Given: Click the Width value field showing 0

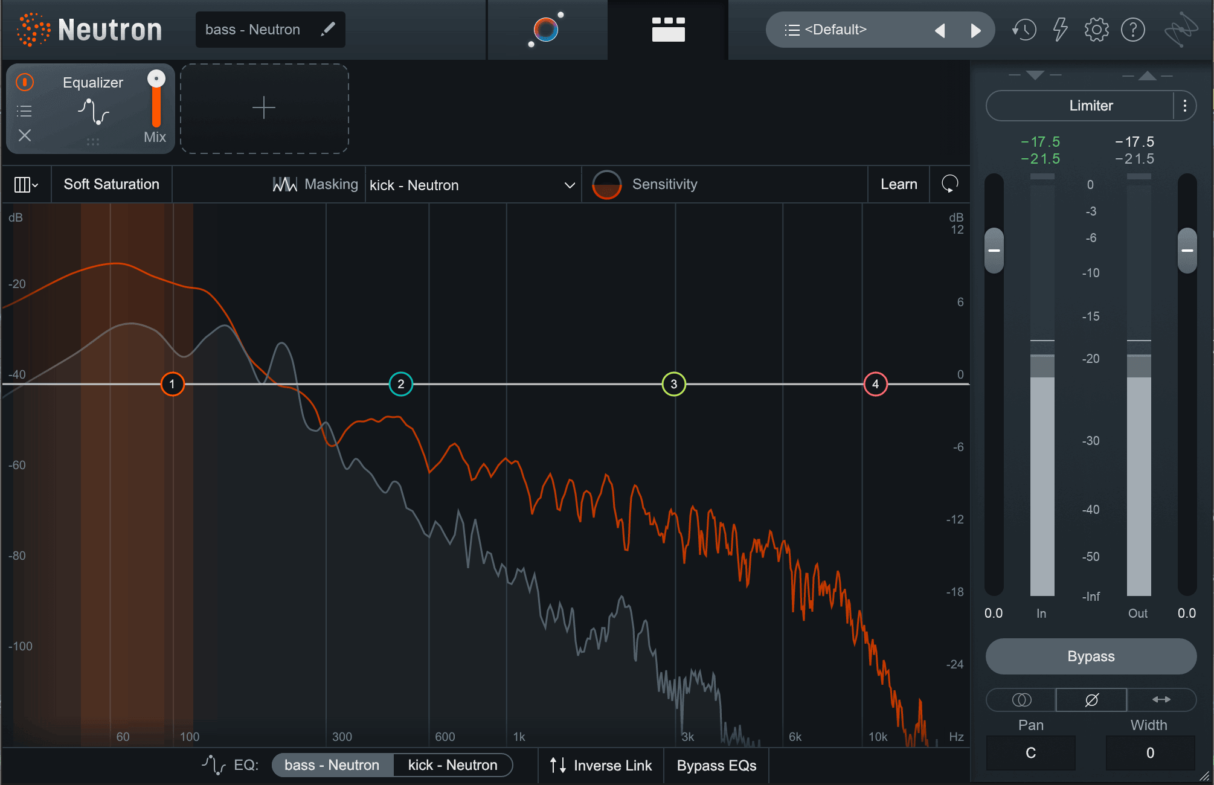Looking at the screenshot, I should click(1151, 753).
